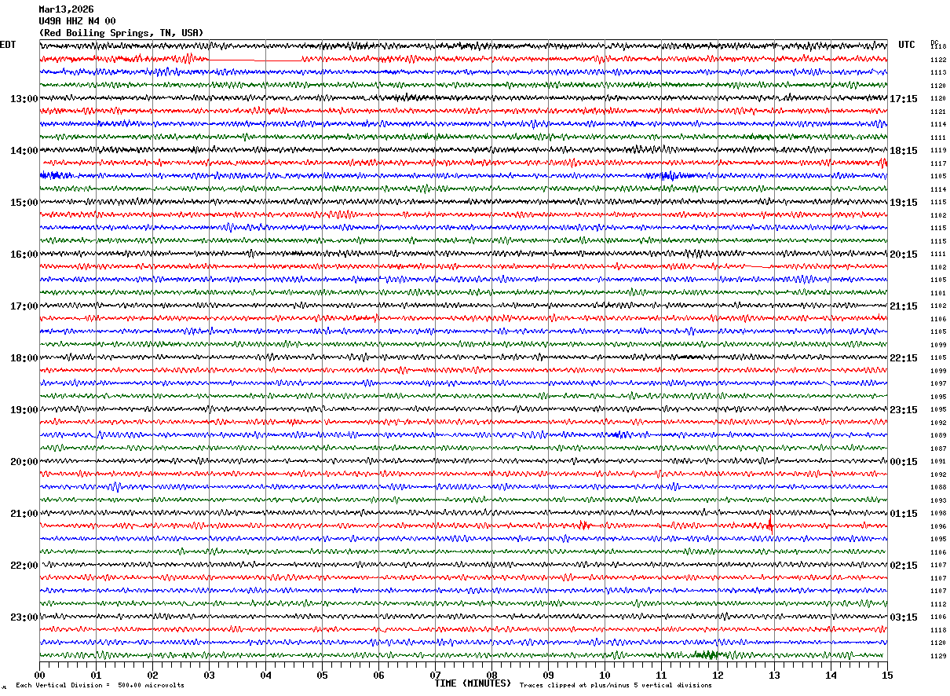This screenshot has height=696, width=950.
Task: Click the Each Vertical Division 500.00 microvolts note
Action: (x=100, y=685)
